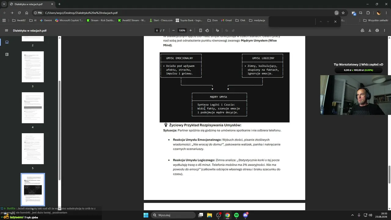Open File Explorer from the taskbar
391x220 pixels.
[x=210, y=215]
